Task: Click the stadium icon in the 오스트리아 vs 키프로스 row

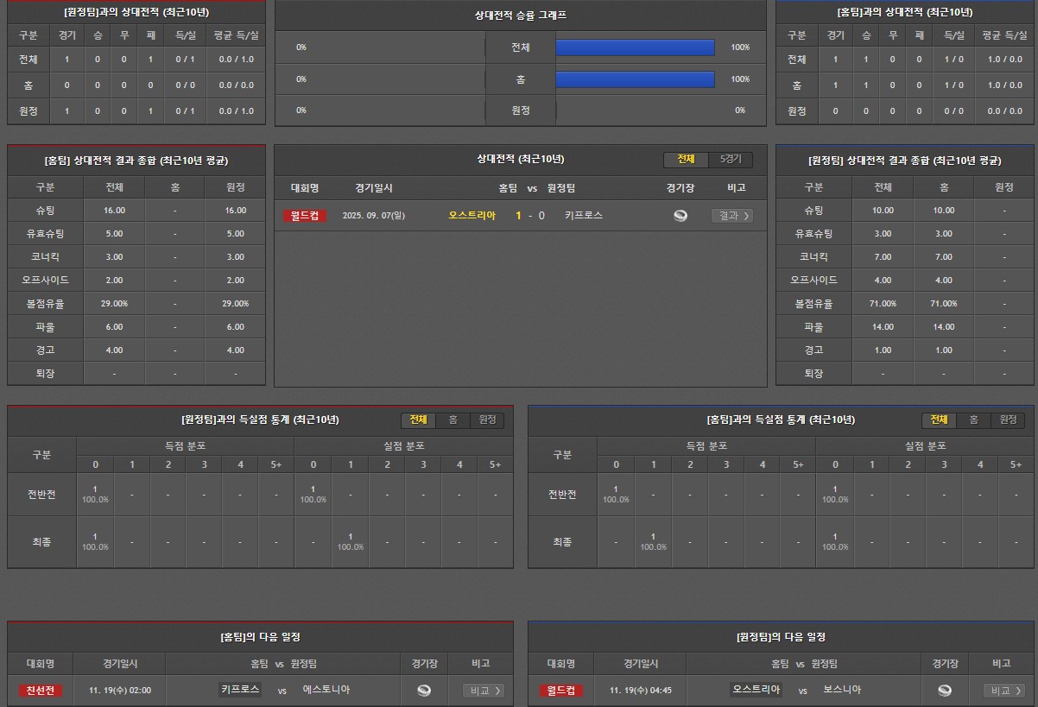Action: click(x=680, y=216)
